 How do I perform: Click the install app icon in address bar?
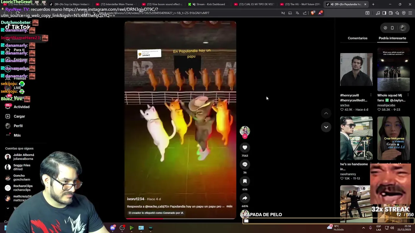[290, 13]
